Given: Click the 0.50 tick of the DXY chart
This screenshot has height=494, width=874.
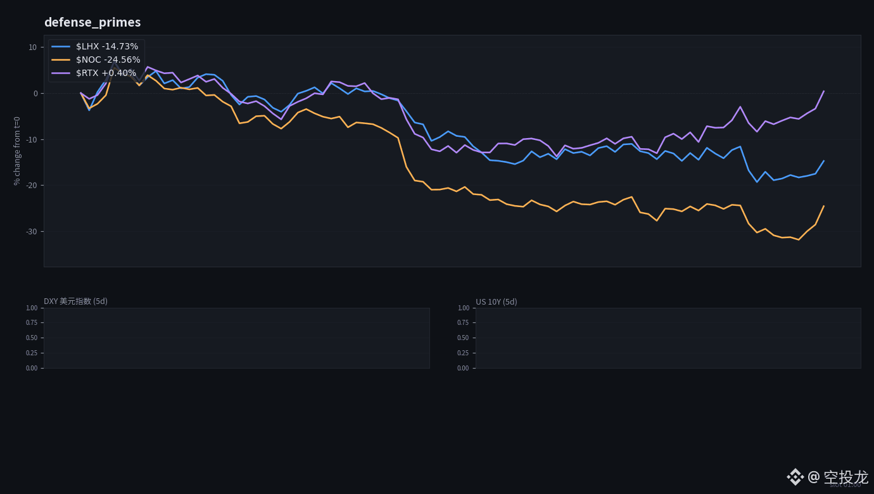Looking at the screenshot, I should click(x=32, y=338).
